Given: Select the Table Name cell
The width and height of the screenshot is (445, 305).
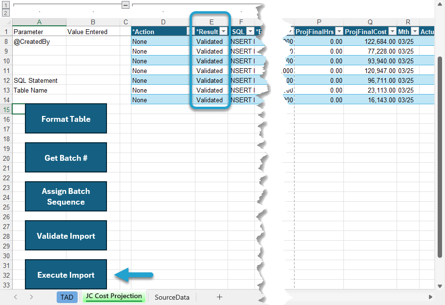Looking at the screenshot, I should (x=39, y=90).
